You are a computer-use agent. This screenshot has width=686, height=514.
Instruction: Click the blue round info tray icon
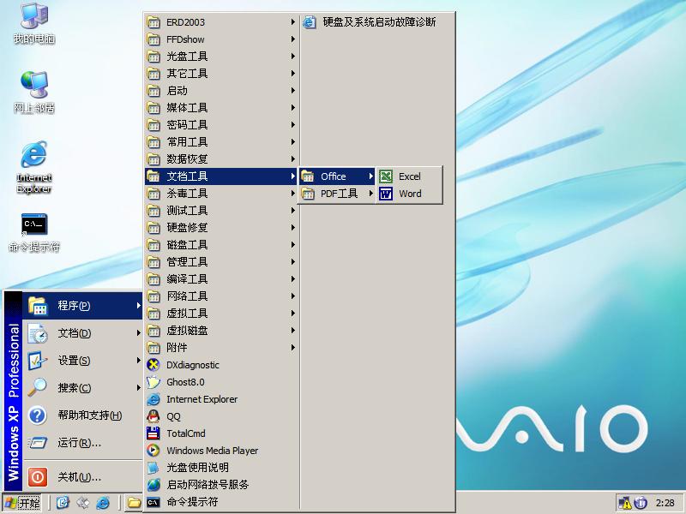(x=641, y=503)
